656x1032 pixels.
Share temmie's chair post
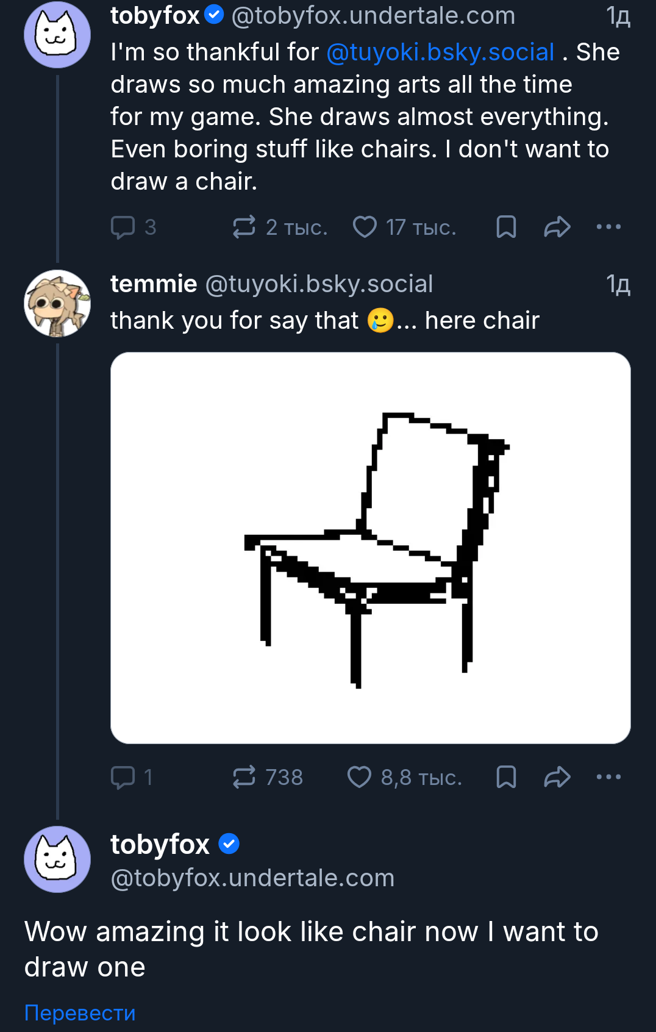(557, 777)
